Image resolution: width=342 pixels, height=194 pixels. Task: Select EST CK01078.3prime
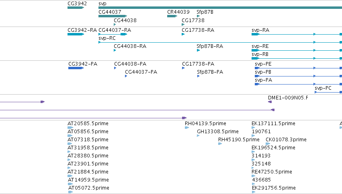pos(268,144)
